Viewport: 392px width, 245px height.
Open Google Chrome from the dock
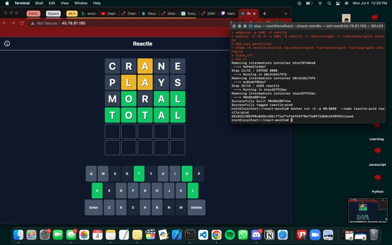(216, 235)
